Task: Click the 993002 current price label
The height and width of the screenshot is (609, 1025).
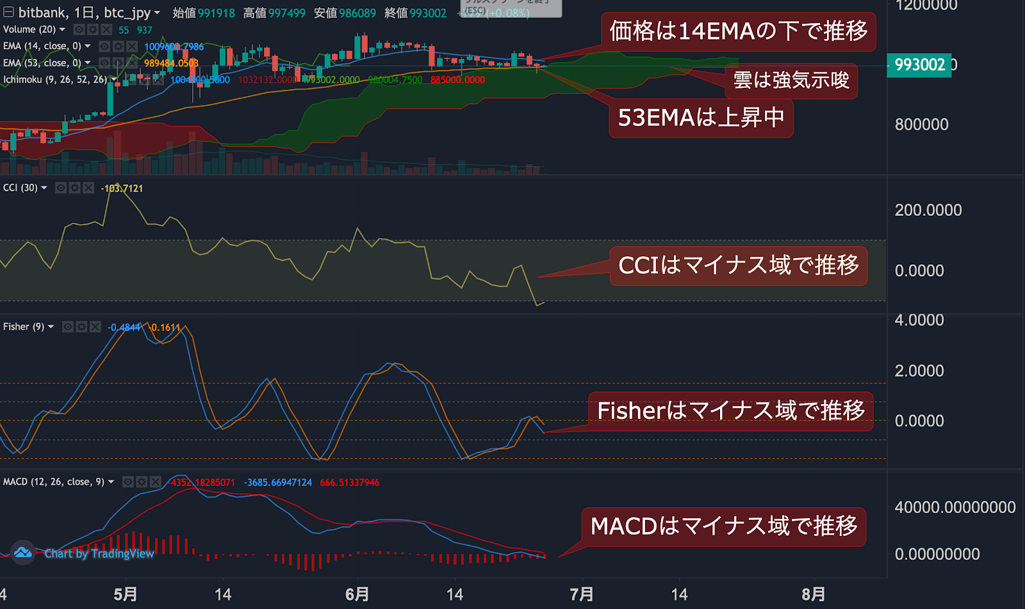Action: click(x=919, y=65)
